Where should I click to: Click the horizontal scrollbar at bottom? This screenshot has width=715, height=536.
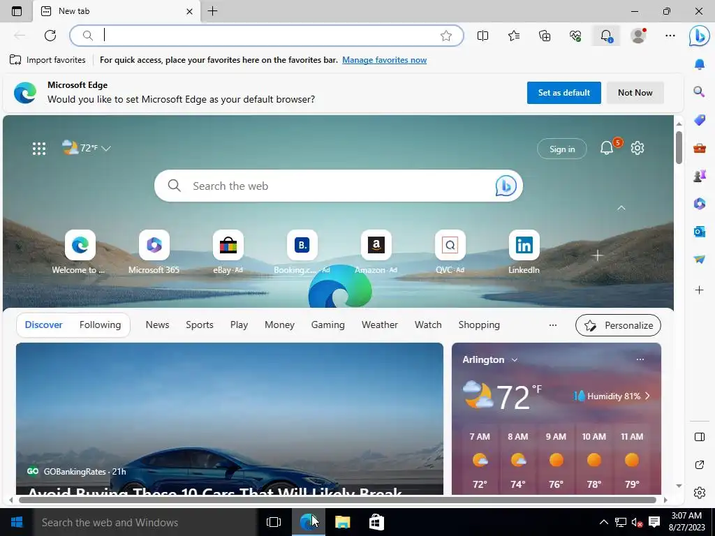pyautogui.click(x=337, y=500)
